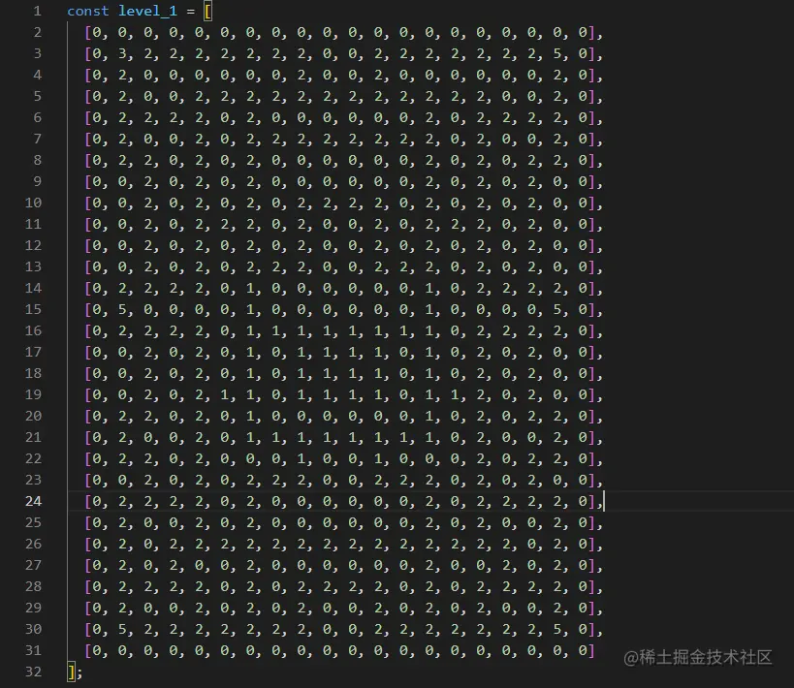Click line number 13 in the gutter
This screenshot has width=794, height=688.
(33, 266)
